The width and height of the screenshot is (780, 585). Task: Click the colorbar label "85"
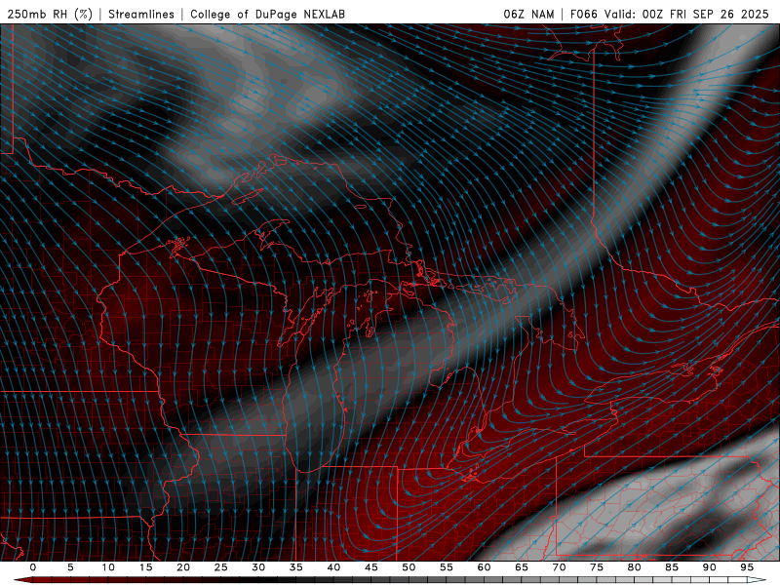click(x=672, y=567)
